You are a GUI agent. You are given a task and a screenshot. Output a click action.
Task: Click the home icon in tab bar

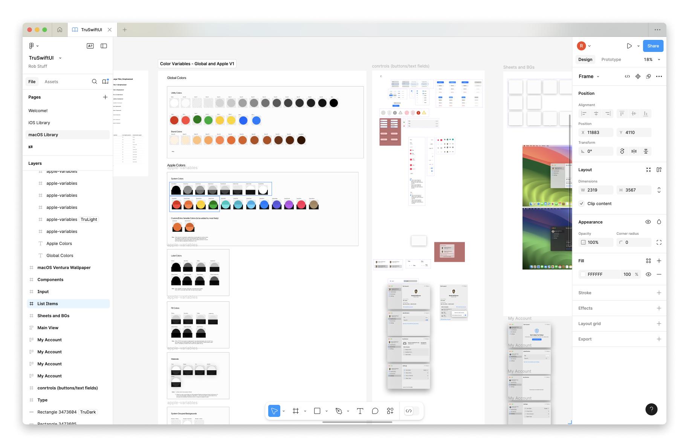click(60, 30)
